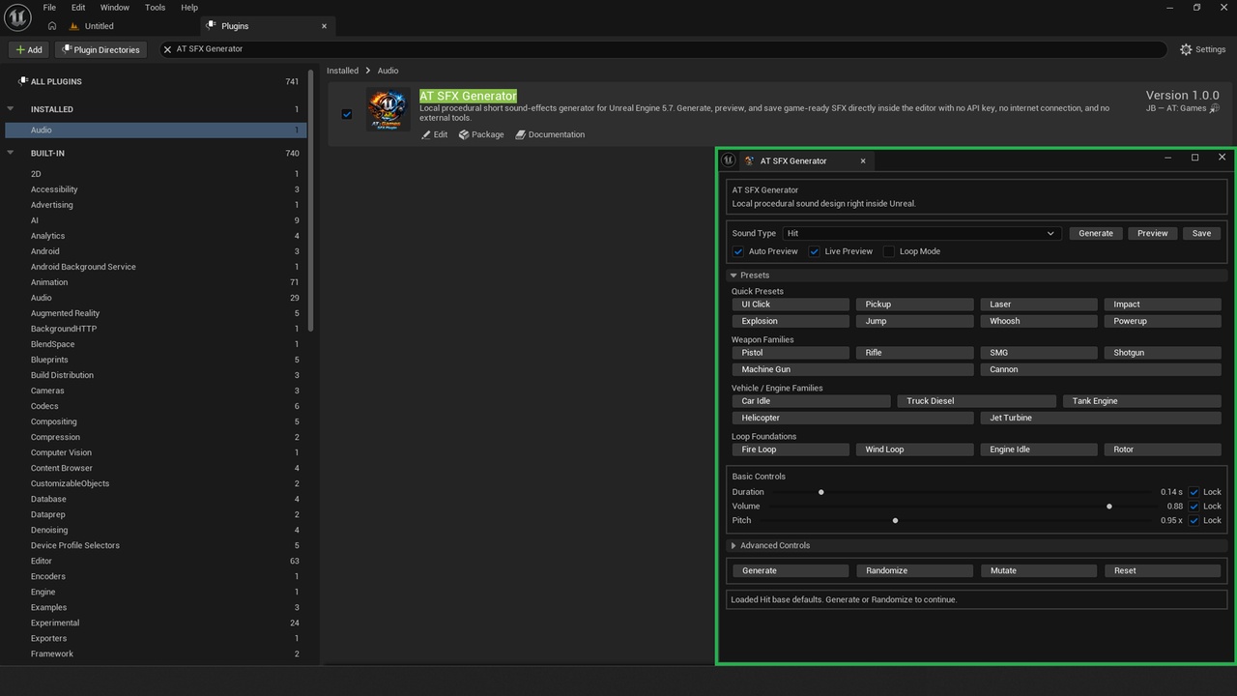Apply the Laser quick preset
The image size is (1237, 696).
(1038, 304)
